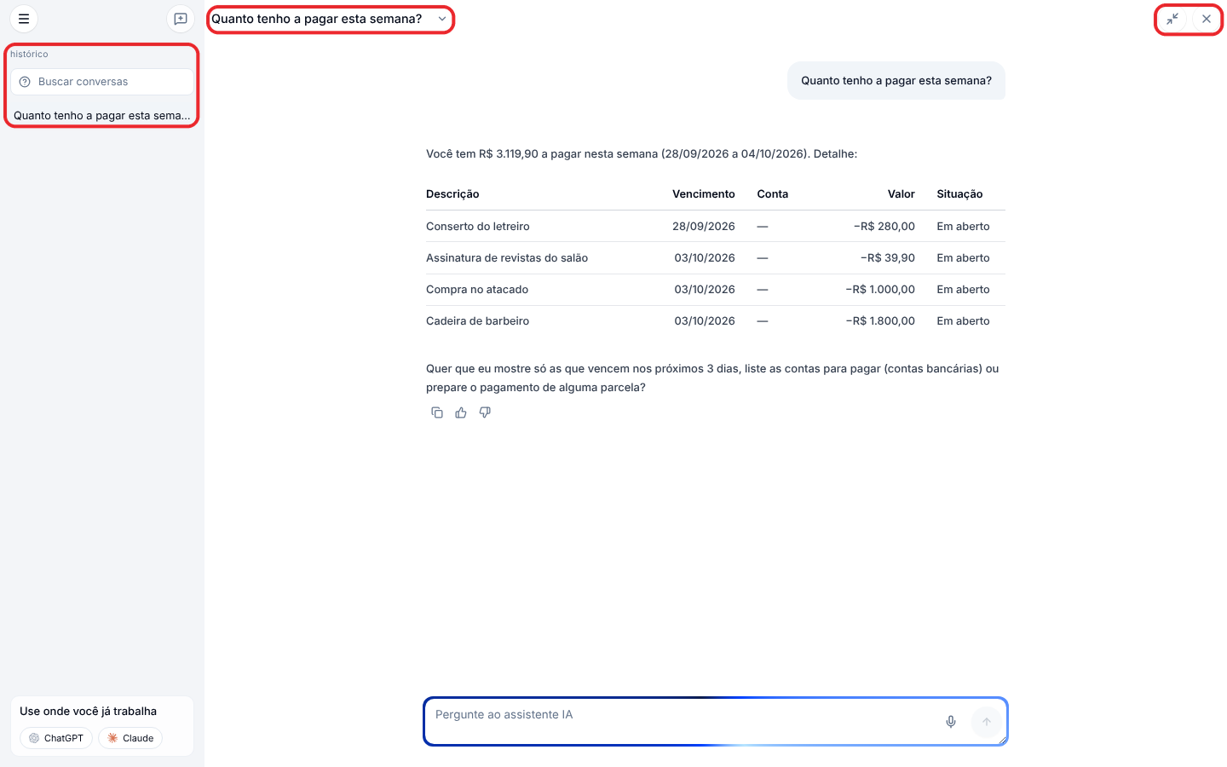Open the ChatGPT integration
The image size is (1227, 767).
coord(56,738)
